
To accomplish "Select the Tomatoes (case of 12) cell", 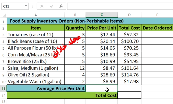I will [36, 35].
